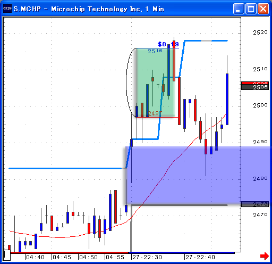Click the window title S.MCHP Microchip Technology
The width and height of the screenshot is (272, 264).
(89, 9)
